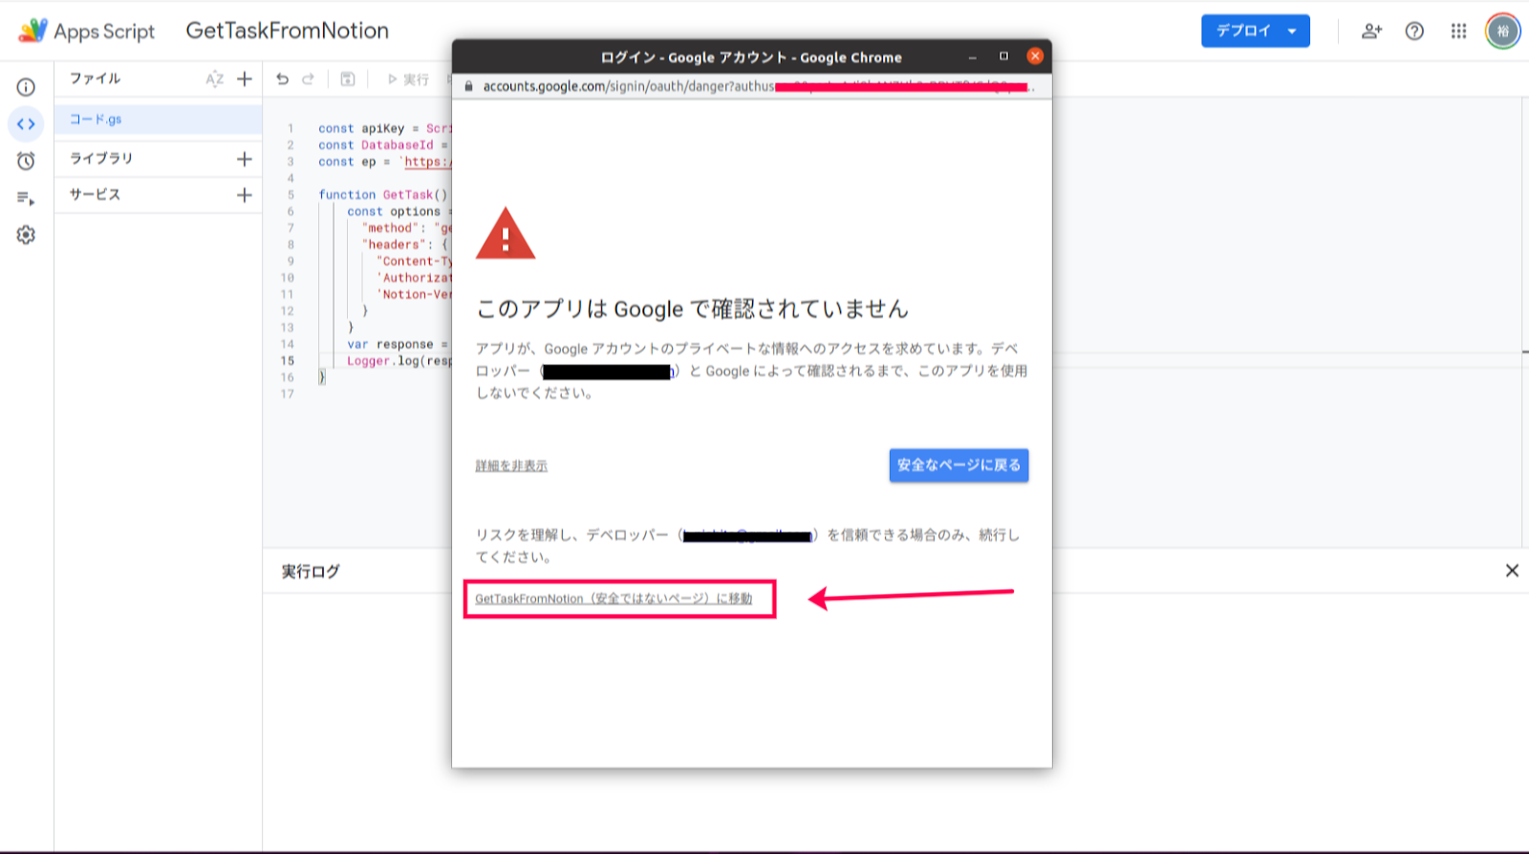Add a service with plus icon
The height and width of the screenshot is (854, 1529).
click(245, 195)
